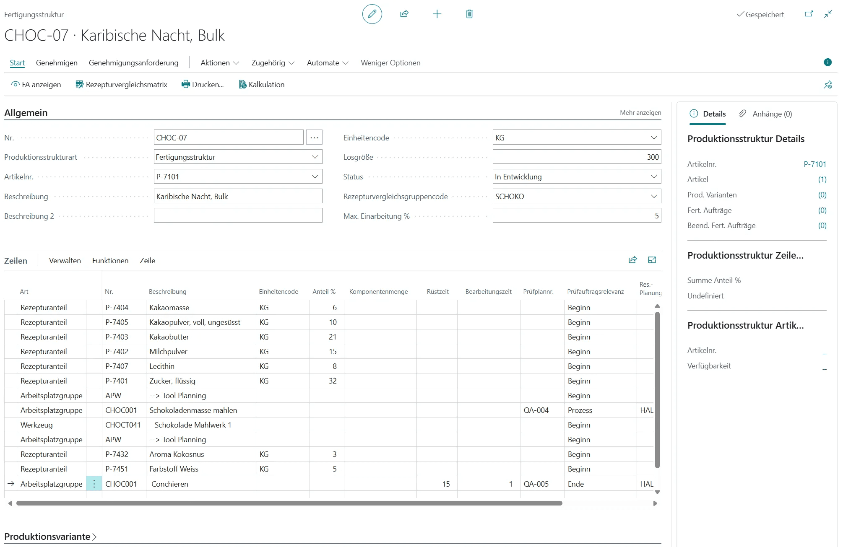Click Artikel count (1) link
This screenshot has height=547, width=843.
pos(822,179)
